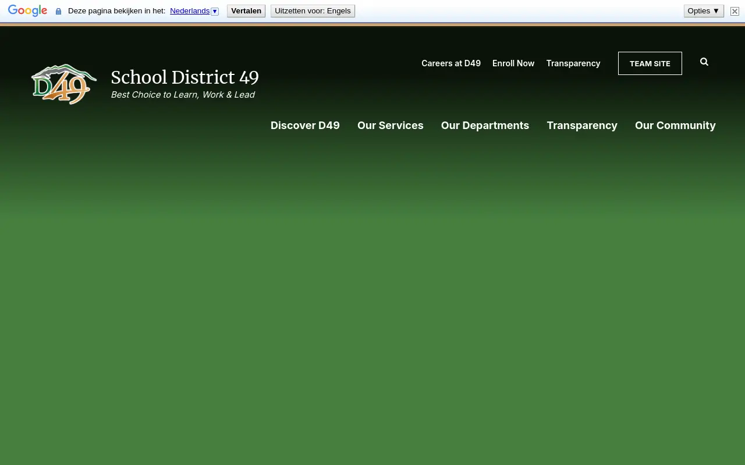Open the Our Services menu
Image resolution: width=745 pixels, height=465 pixels.
(391, 126)
